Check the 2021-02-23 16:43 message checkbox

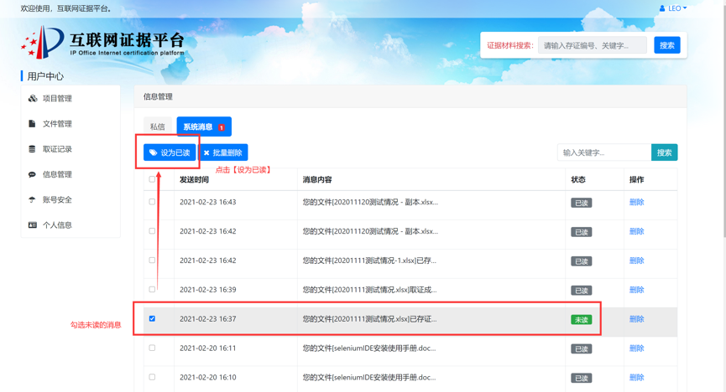click(x=152, y=202)
